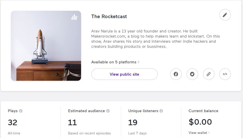Click the unique listeners number 19

133,122
